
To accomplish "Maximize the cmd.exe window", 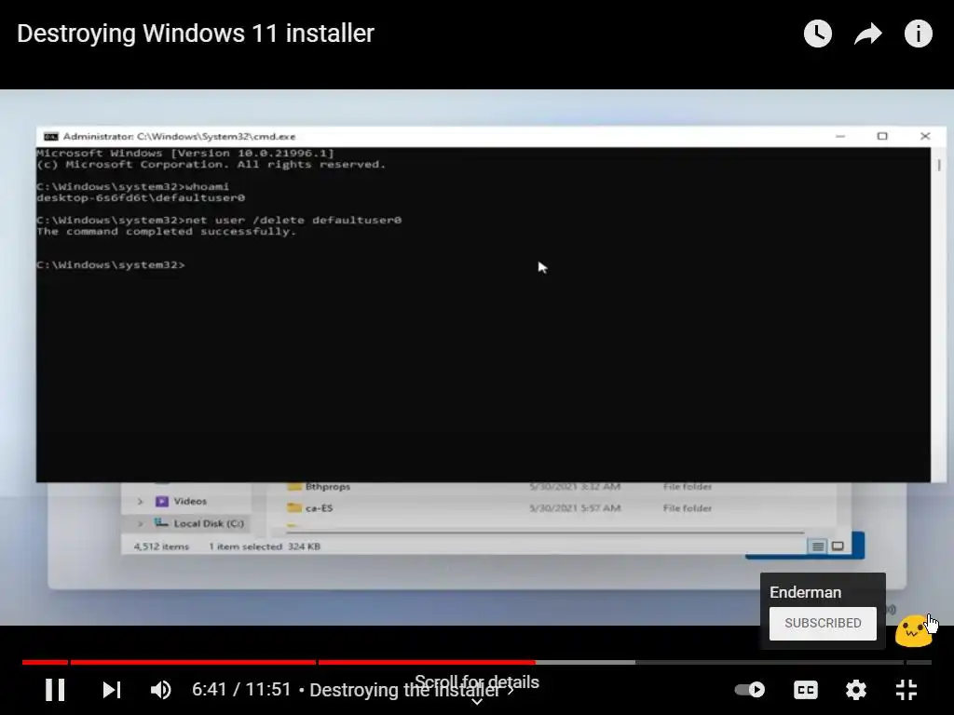I will (882, 136).
